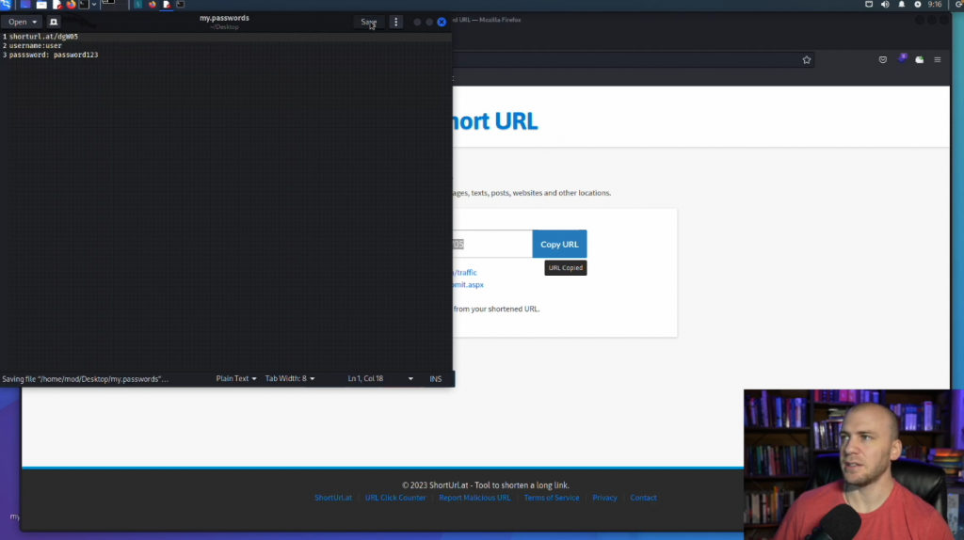Click the power manager tray icon
The height and width of the screenshot is (540, 964).
pyautogui.click(x=917, y=5)
